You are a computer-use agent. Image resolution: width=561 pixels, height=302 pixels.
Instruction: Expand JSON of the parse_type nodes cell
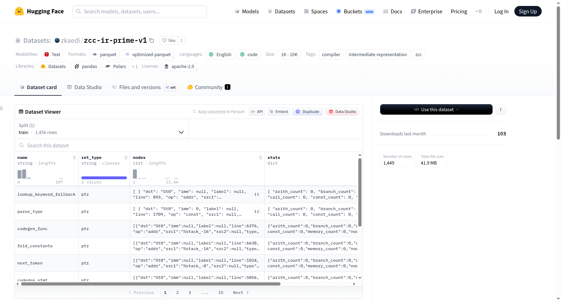[x=257, y=212]
